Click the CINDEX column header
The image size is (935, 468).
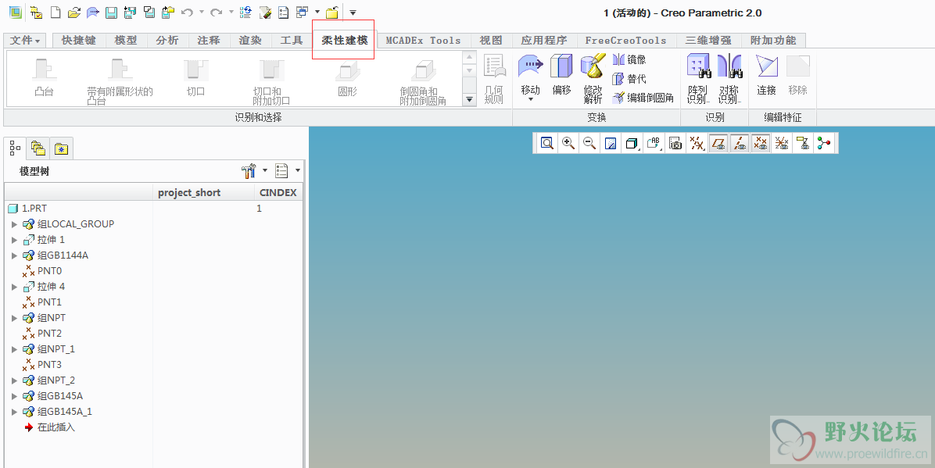pos(278,192)
